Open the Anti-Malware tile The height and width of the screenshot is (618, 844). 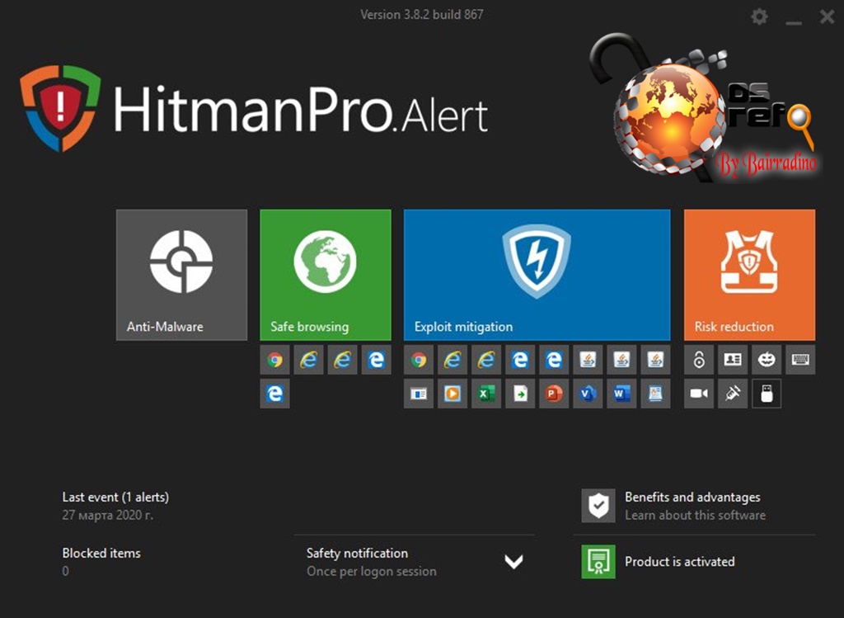click(181, 275)
